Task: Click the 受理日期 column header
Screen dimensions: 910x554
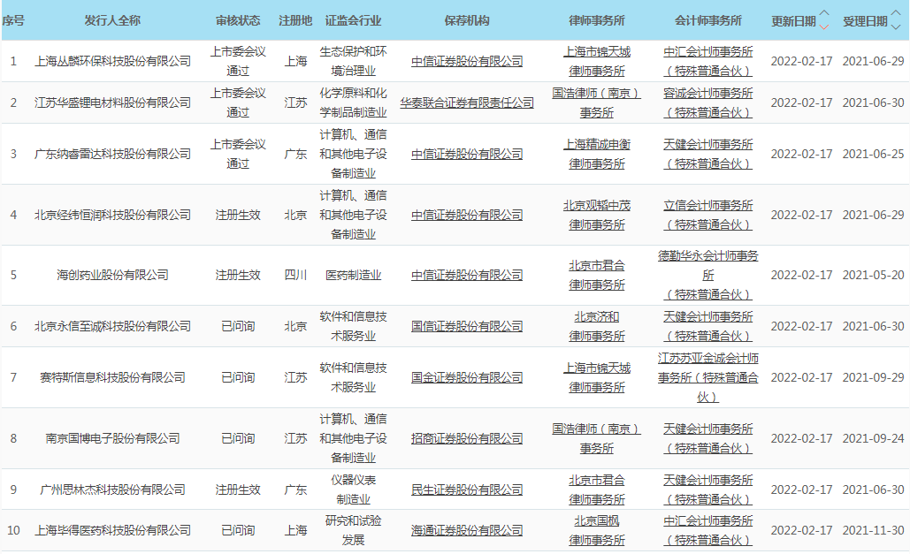Action: coord(864,20)
